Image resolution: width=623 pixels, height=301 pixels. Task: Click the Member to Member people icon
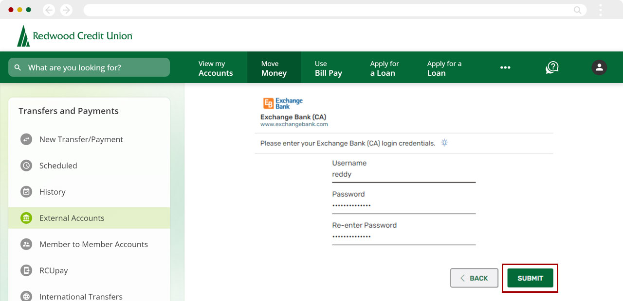click(26, 244)
